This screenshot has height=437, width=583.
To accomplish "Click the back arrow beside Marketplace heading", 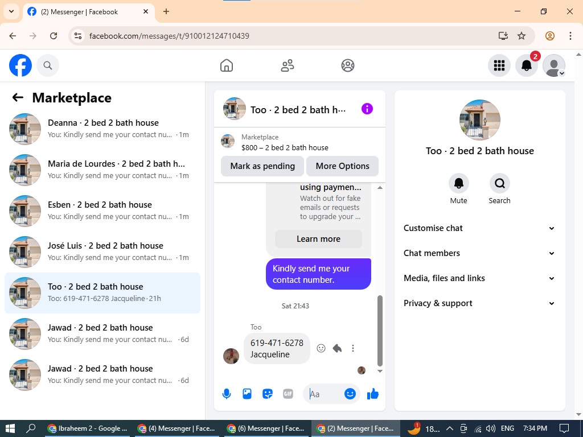I will [18, 97].
